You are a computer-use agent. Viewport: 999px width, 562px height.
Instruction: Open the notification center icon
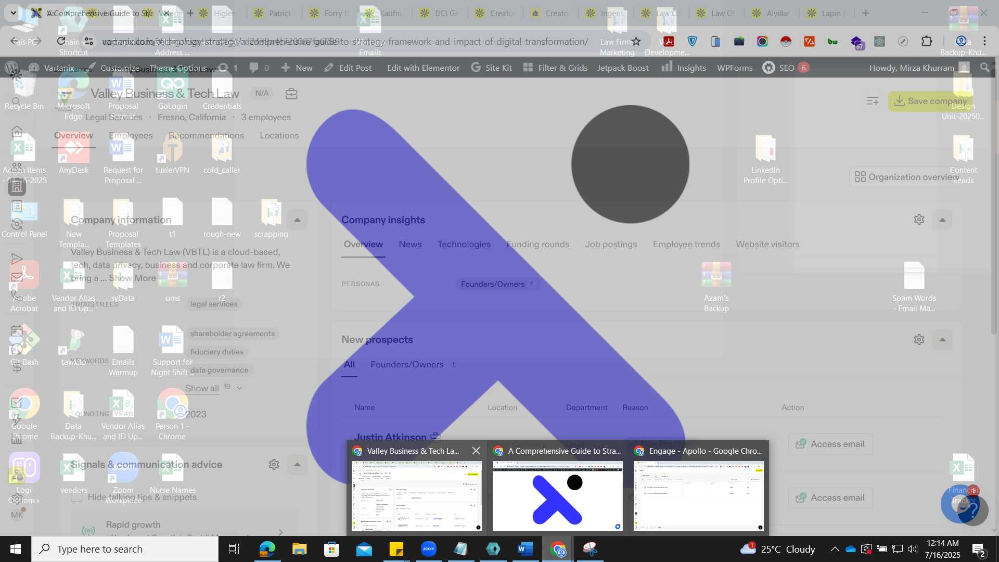(x=978, y=549)
